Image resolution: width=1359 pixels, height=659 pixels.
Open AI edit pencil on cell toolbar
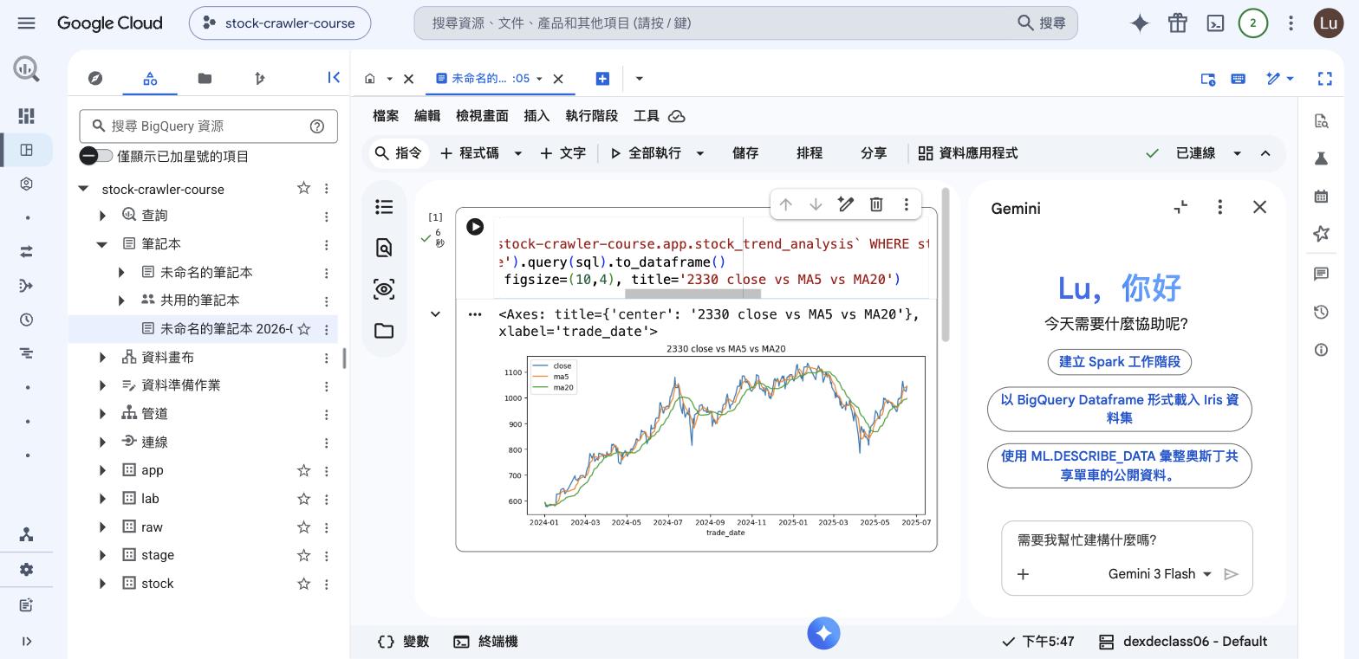(x=846, y=204)
